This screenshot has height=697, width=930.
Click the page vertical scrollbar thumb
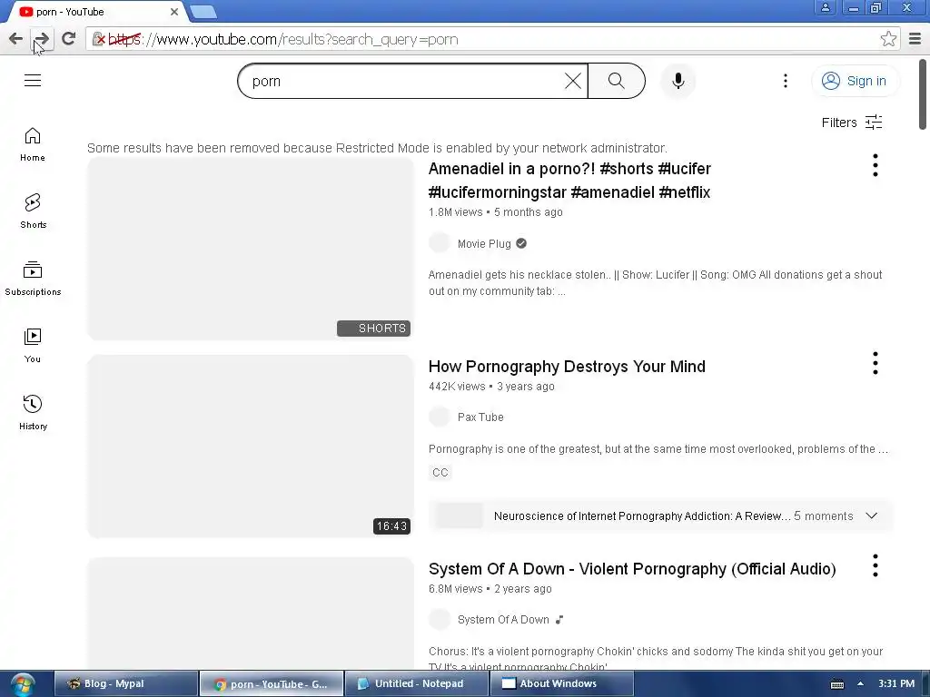[x=923, y=93]
